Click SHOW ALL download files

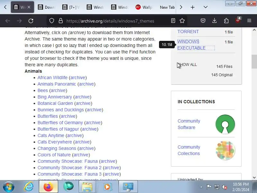187,65
